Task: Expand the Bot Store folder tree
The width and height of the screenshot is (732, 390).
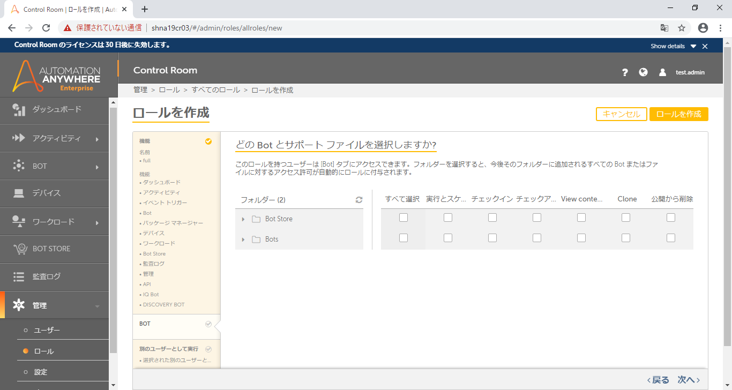Action: [x=243, y=219]
